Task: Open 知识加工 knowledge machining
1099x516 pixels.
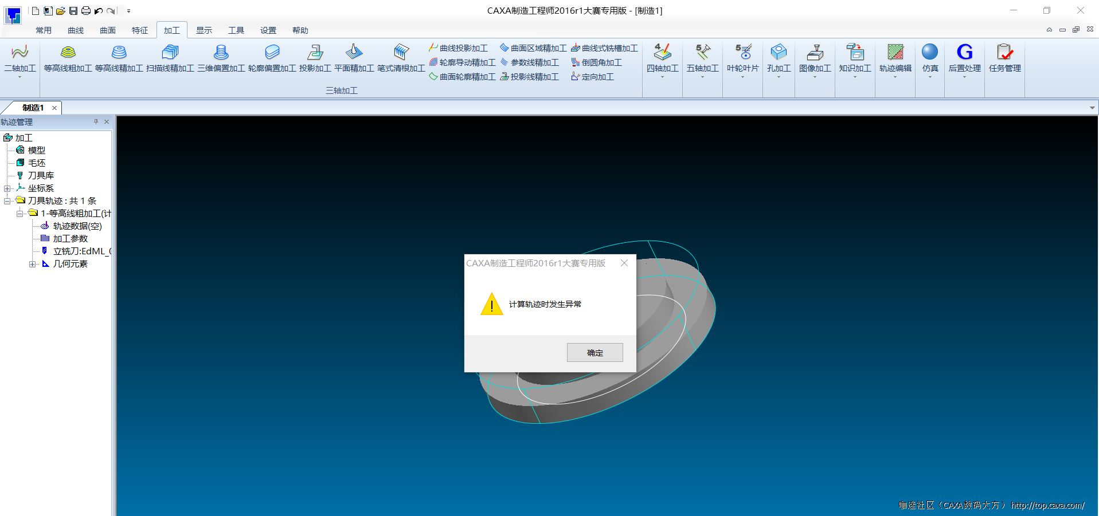Action: click(855, 58)
